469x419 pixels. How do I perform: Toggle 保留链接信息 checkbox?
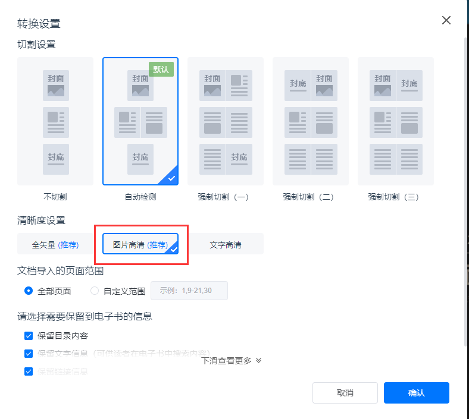coord(29,371)
